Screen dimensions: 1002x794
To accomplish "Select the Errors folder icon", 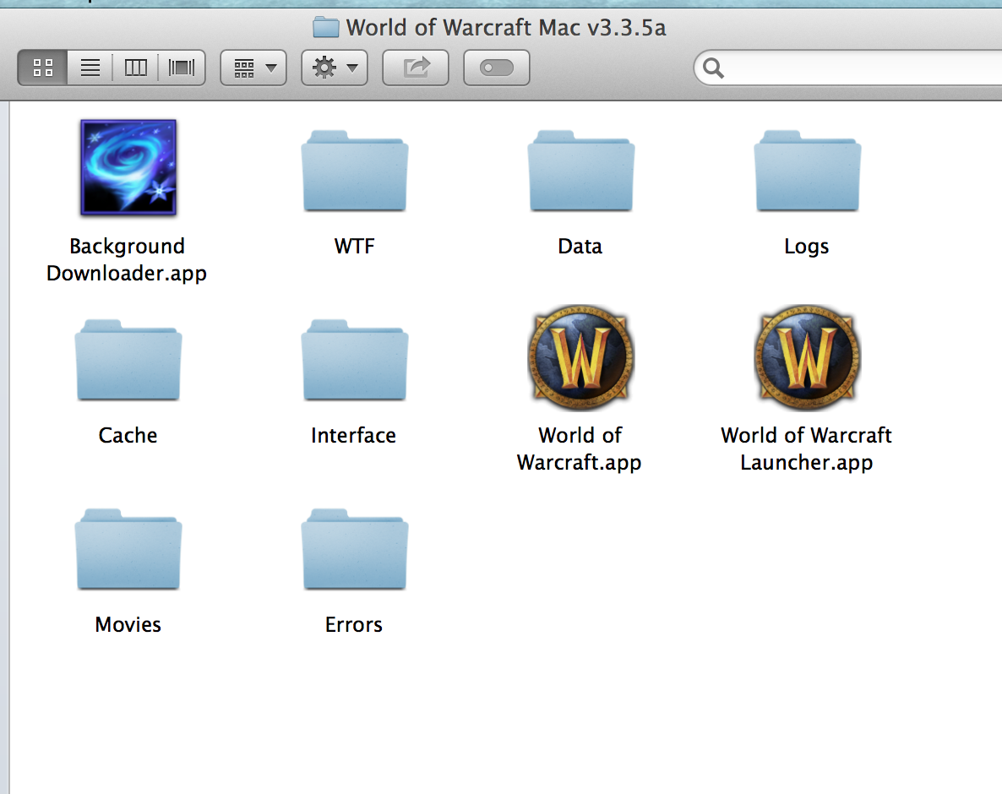I will (355, 549).
